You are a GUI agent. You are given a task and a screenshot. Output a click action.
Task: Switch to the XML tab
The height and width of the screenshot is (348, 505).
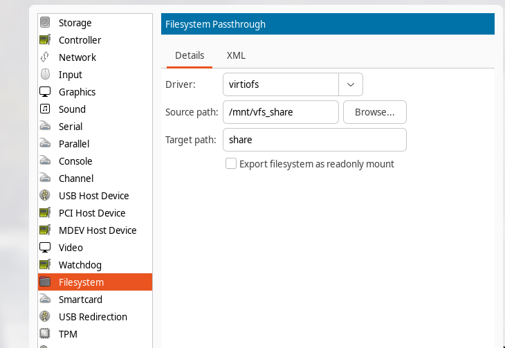[236, 55]
